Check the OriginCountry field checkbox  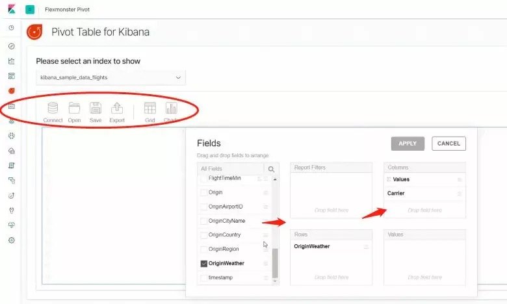(x=204, y=235)
